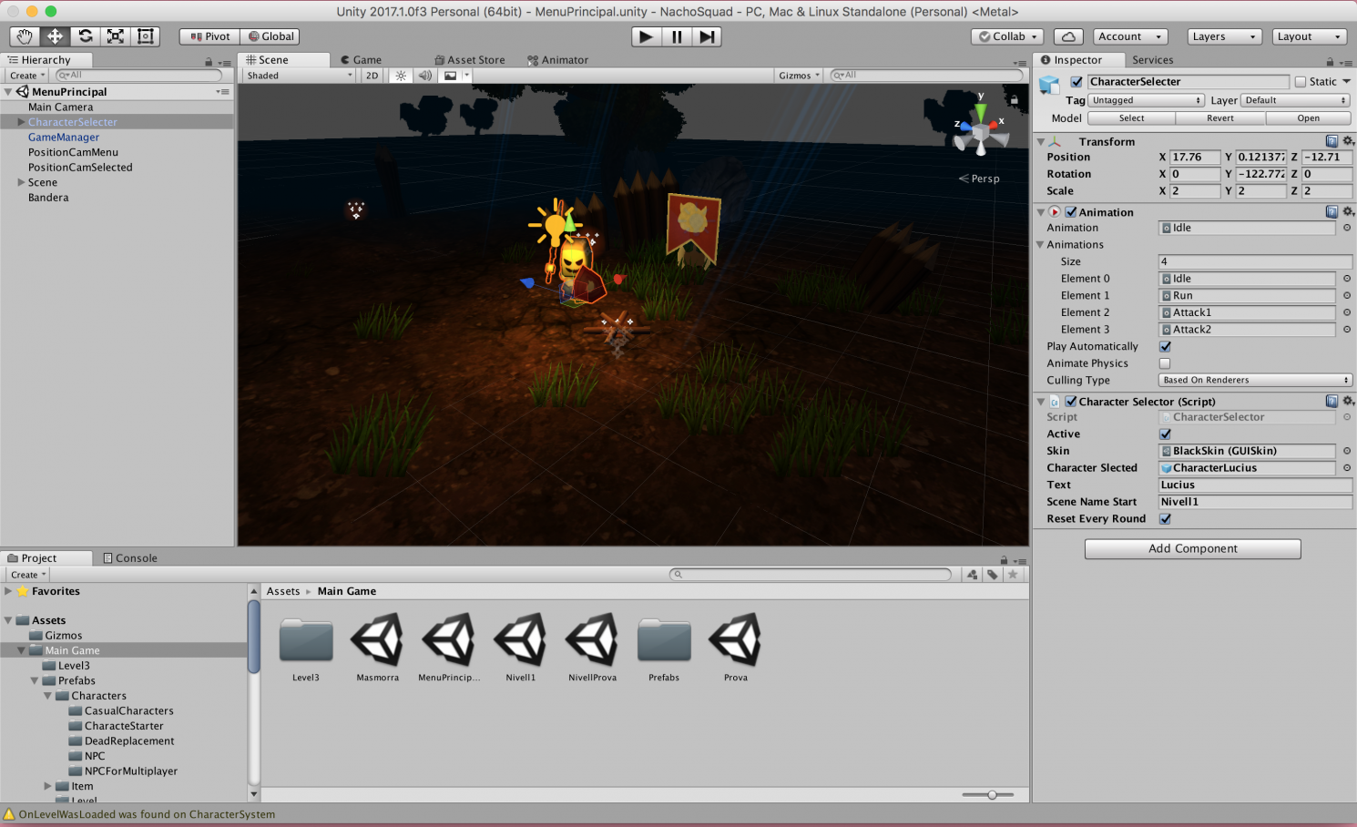Open the Cloud services icon
Image resolution: width=1357 pixels, height=827 pixels.
click(x=1068, y=36)
